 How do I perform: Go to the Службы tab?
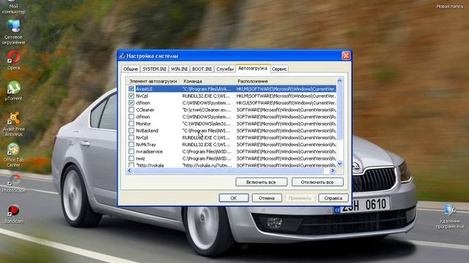[225, 69]
